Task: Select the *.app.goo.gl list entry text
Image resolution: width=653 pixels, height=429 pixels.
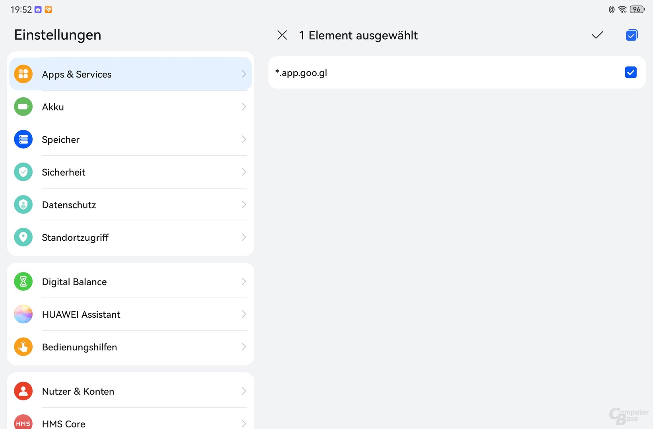Action: (301, 73)
